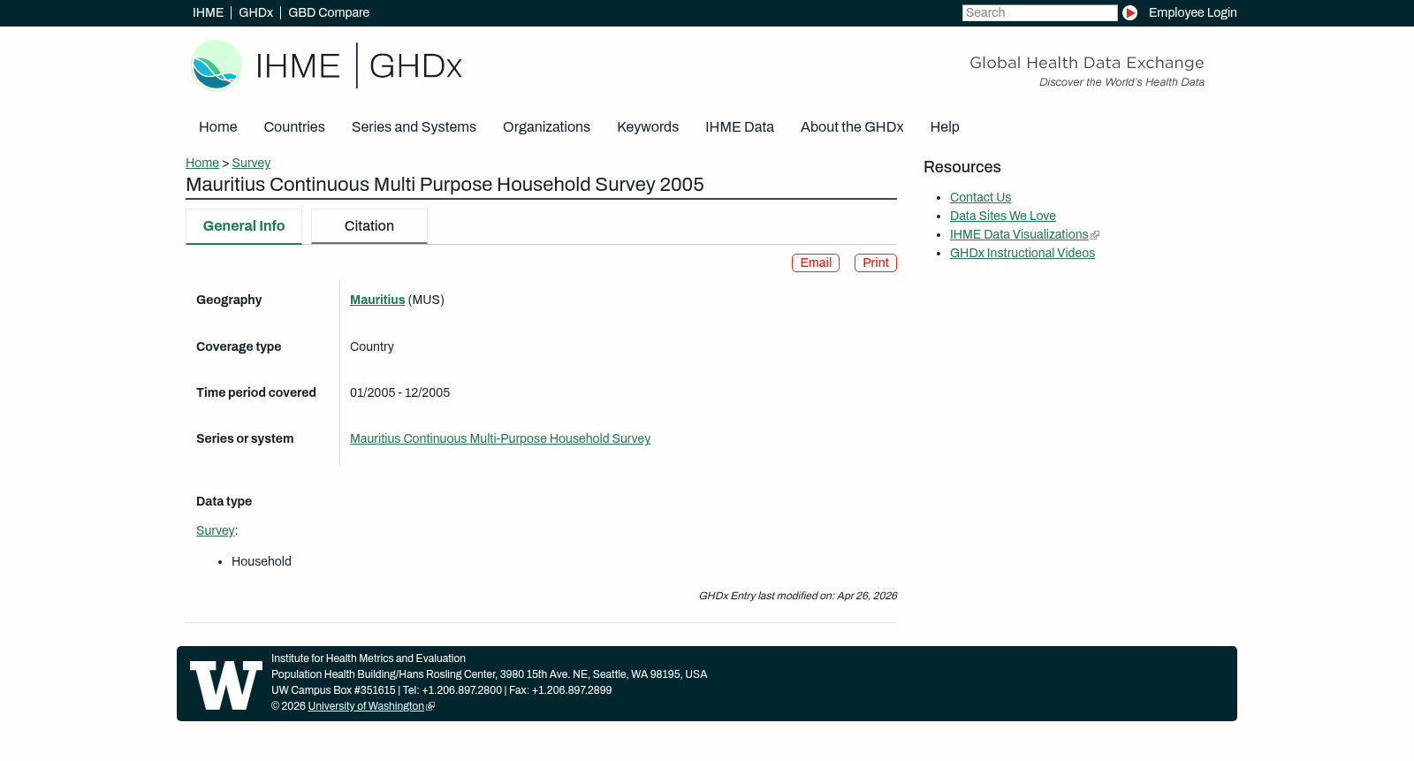Open the Data Sites We Love link
This screenshot has height=761, width=1414.
pyautogui.click(x=1003, y=217)
